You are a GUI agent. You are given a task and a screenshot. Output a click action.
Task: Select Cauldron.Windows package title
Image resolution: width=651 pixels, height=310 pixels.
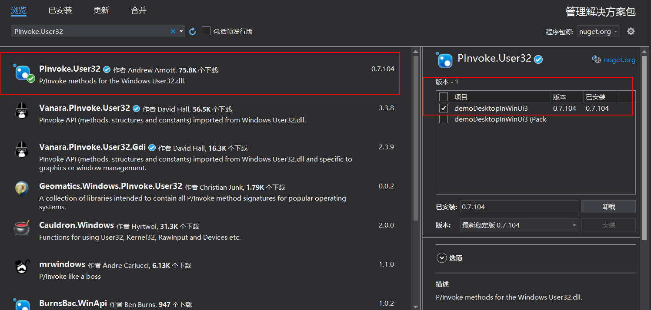point(77,225)
